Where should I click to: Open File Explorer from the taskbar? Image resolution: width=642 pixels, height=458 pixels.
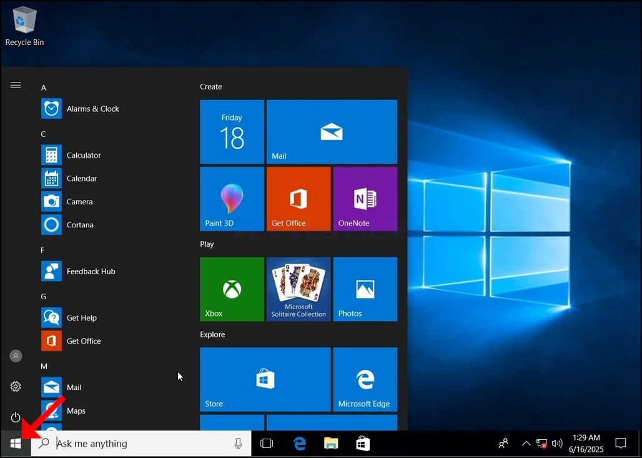[x=331, y=443]
